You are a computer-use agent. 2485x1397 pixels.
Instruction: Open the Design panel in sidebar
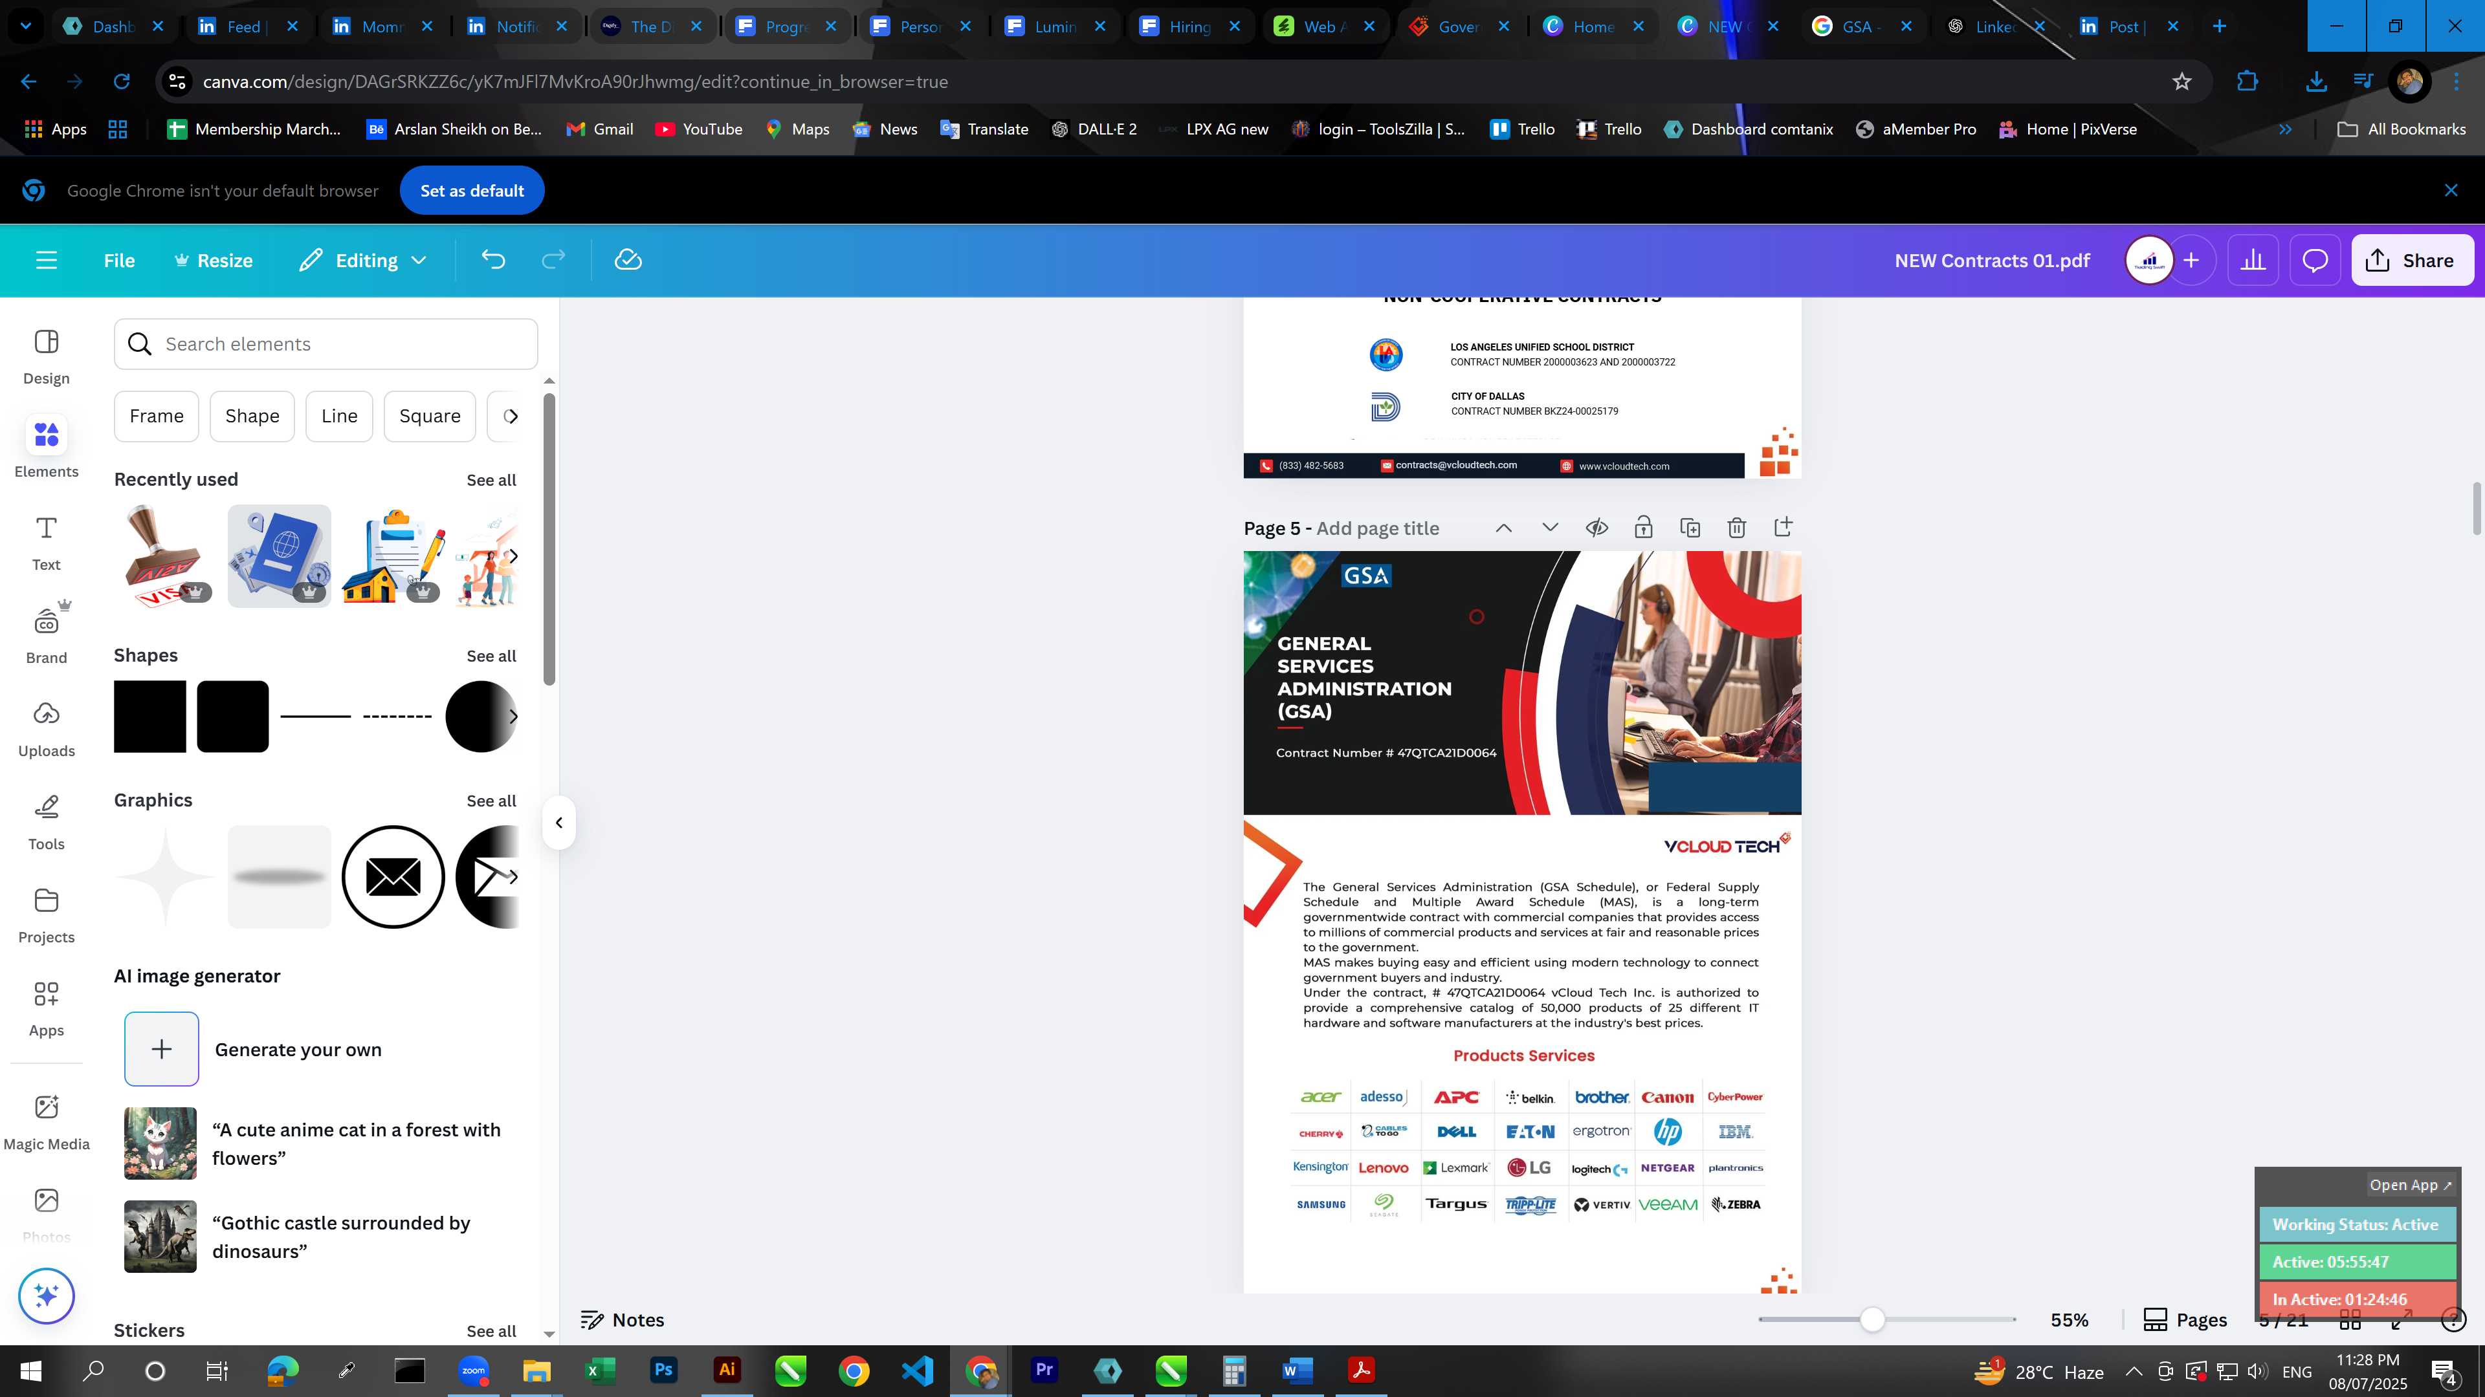47,357
